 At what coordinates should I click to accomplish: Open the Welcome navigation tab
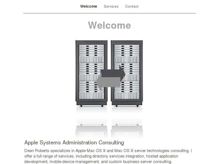[x=89, y=6]
